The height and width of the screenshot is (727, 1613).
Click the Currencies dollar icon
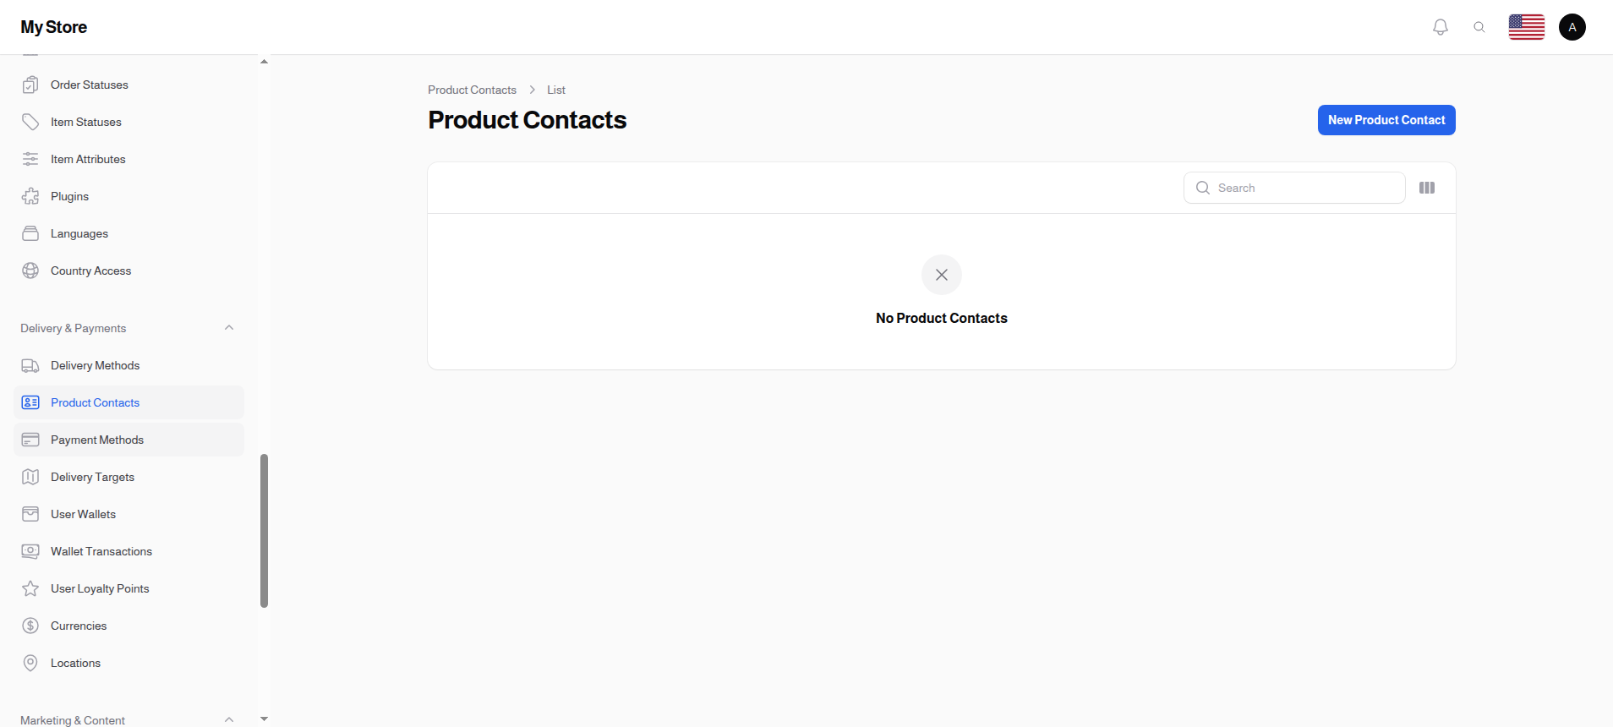30,626
